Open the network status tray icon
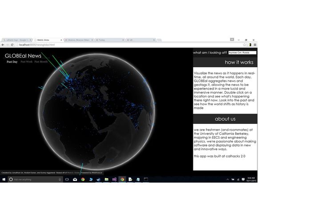The height and width of the screenshot is (220, 309). pyautogui.click(x=238, y=179)
